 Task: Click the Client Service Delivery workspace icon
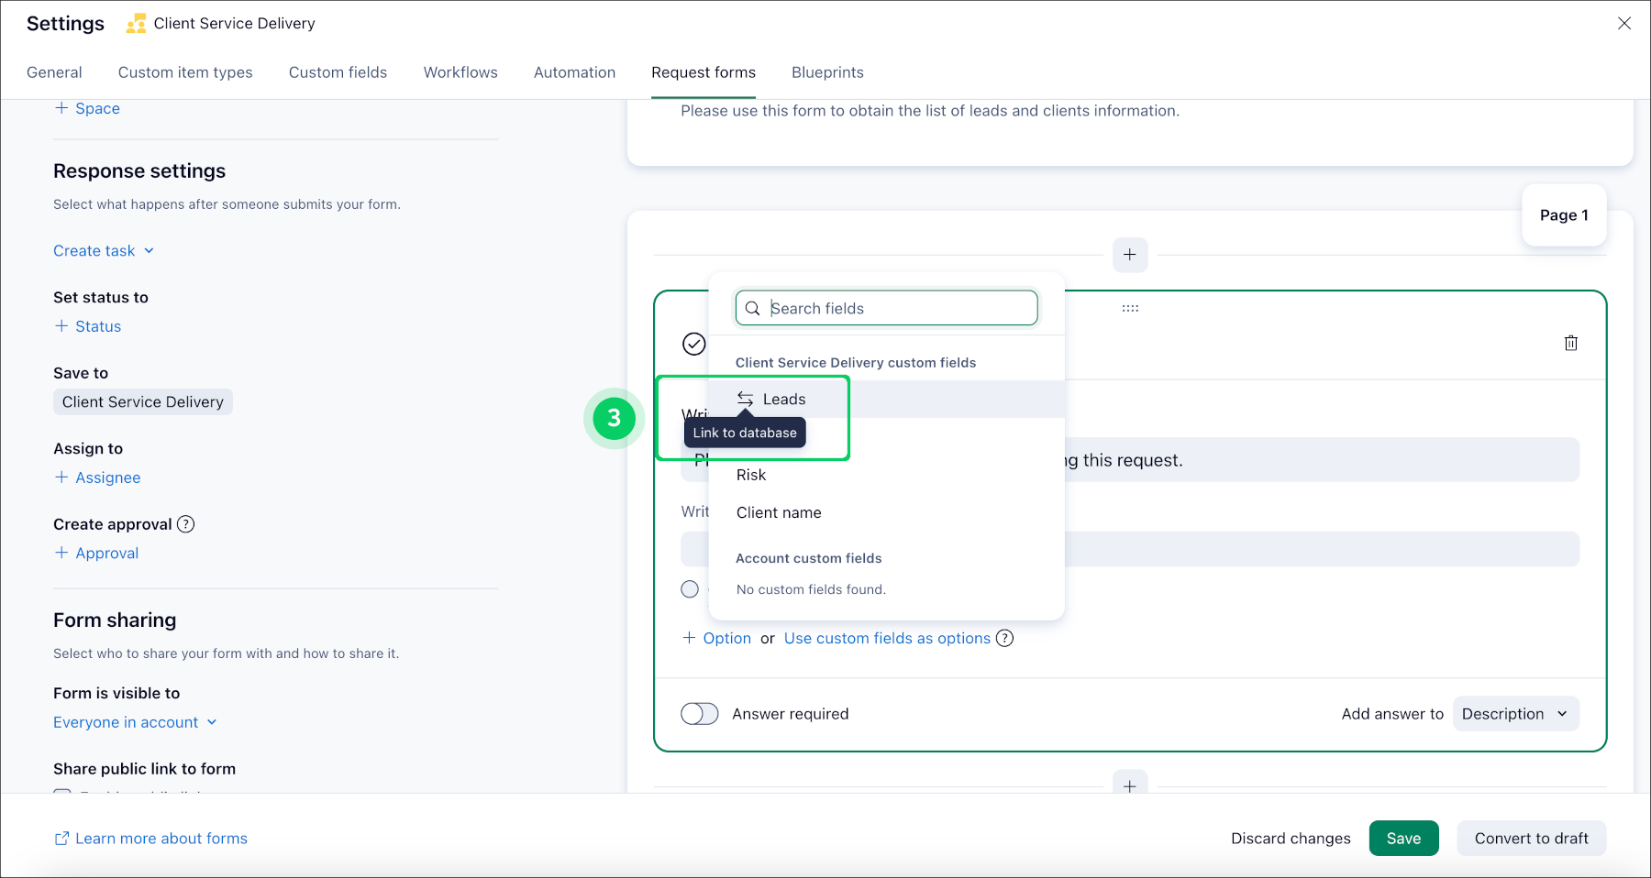coord(136,23)
